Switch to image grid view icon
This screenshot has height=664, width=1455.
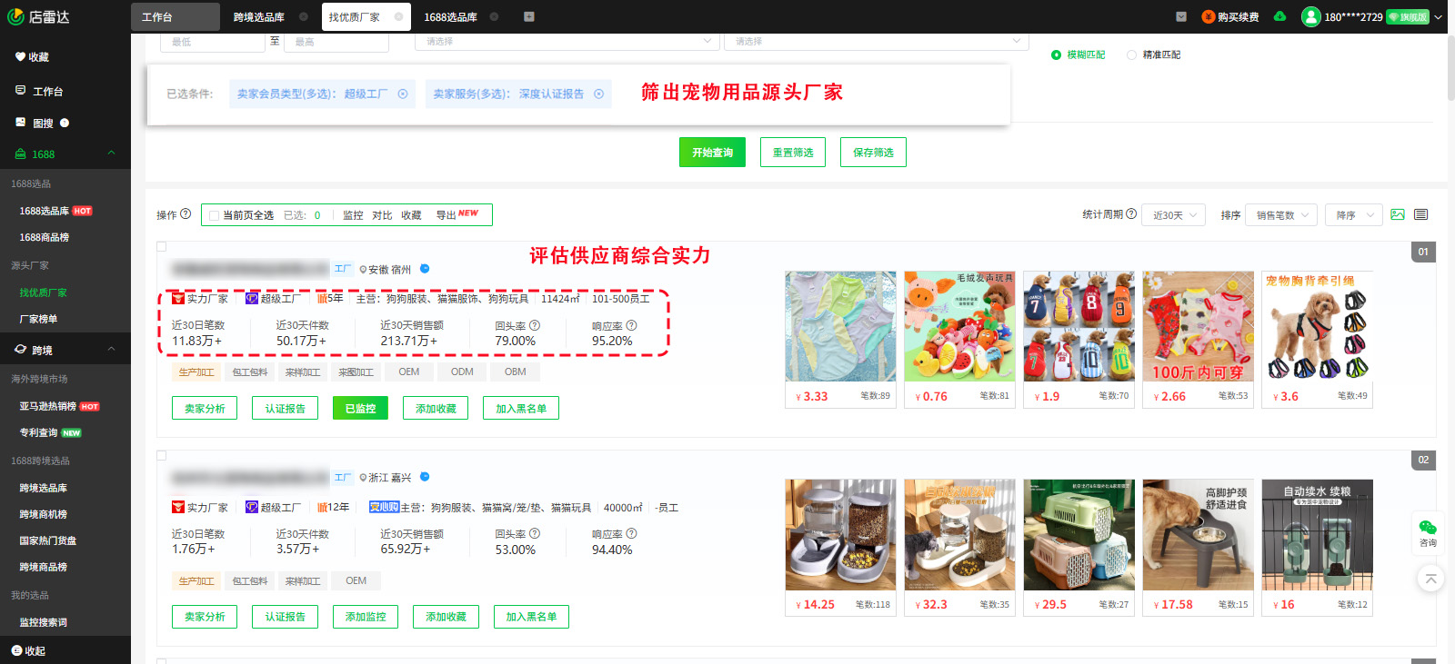pyautogui.click(x=1398, y=214)
